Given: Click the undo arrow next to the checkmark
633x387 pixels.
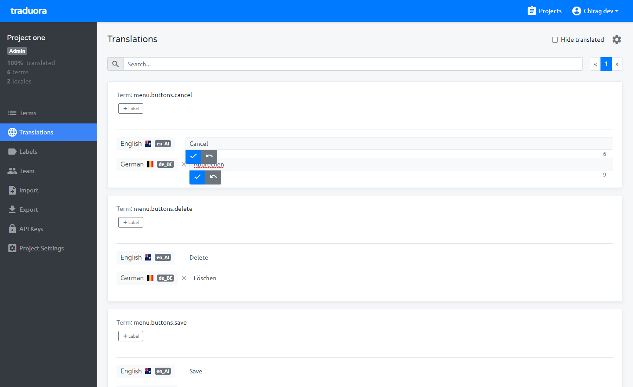Looking at the screenshot, I should [213, 177].
